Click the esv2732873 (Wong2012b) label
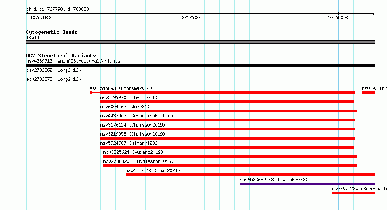 (x=55, y=79)
